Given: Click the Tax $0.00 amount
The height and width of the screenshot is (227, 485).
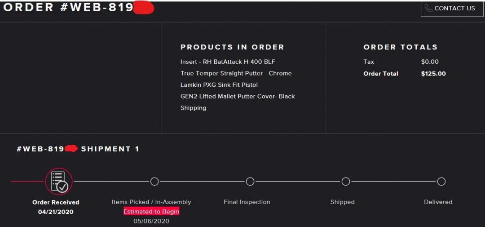Looking at the screenshot, I should click(x=430, y=62).
